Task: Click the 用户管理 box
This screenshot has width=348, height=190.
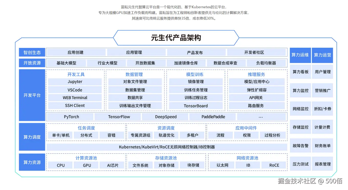Action: pyautogui.click(x=322, y=72)
